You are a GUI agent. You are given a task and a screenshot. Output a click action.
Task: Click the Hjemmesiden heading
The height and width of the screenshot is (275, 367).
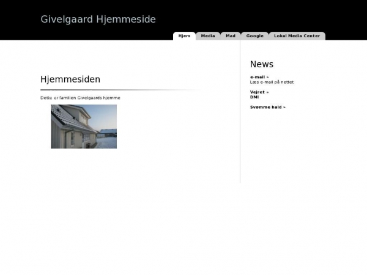[70, 79]
